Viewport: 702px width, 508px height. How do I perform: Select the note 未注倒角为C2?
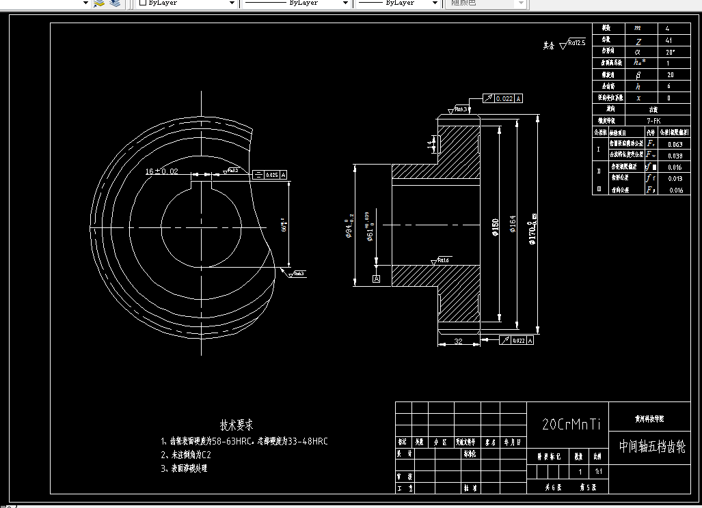tap(186, 455)
